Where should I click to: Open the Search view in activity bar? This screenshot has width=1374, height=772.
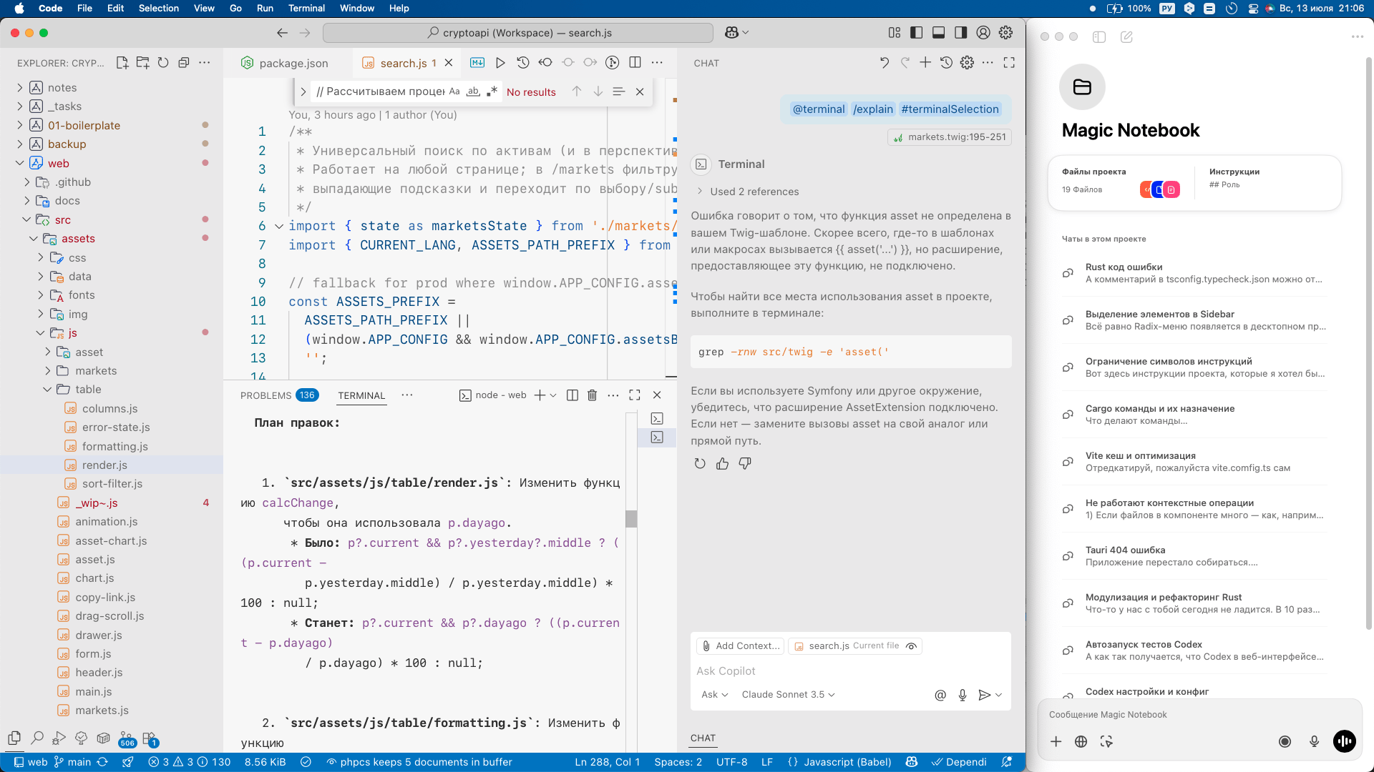pyautogui.click(x=37, y=738)
